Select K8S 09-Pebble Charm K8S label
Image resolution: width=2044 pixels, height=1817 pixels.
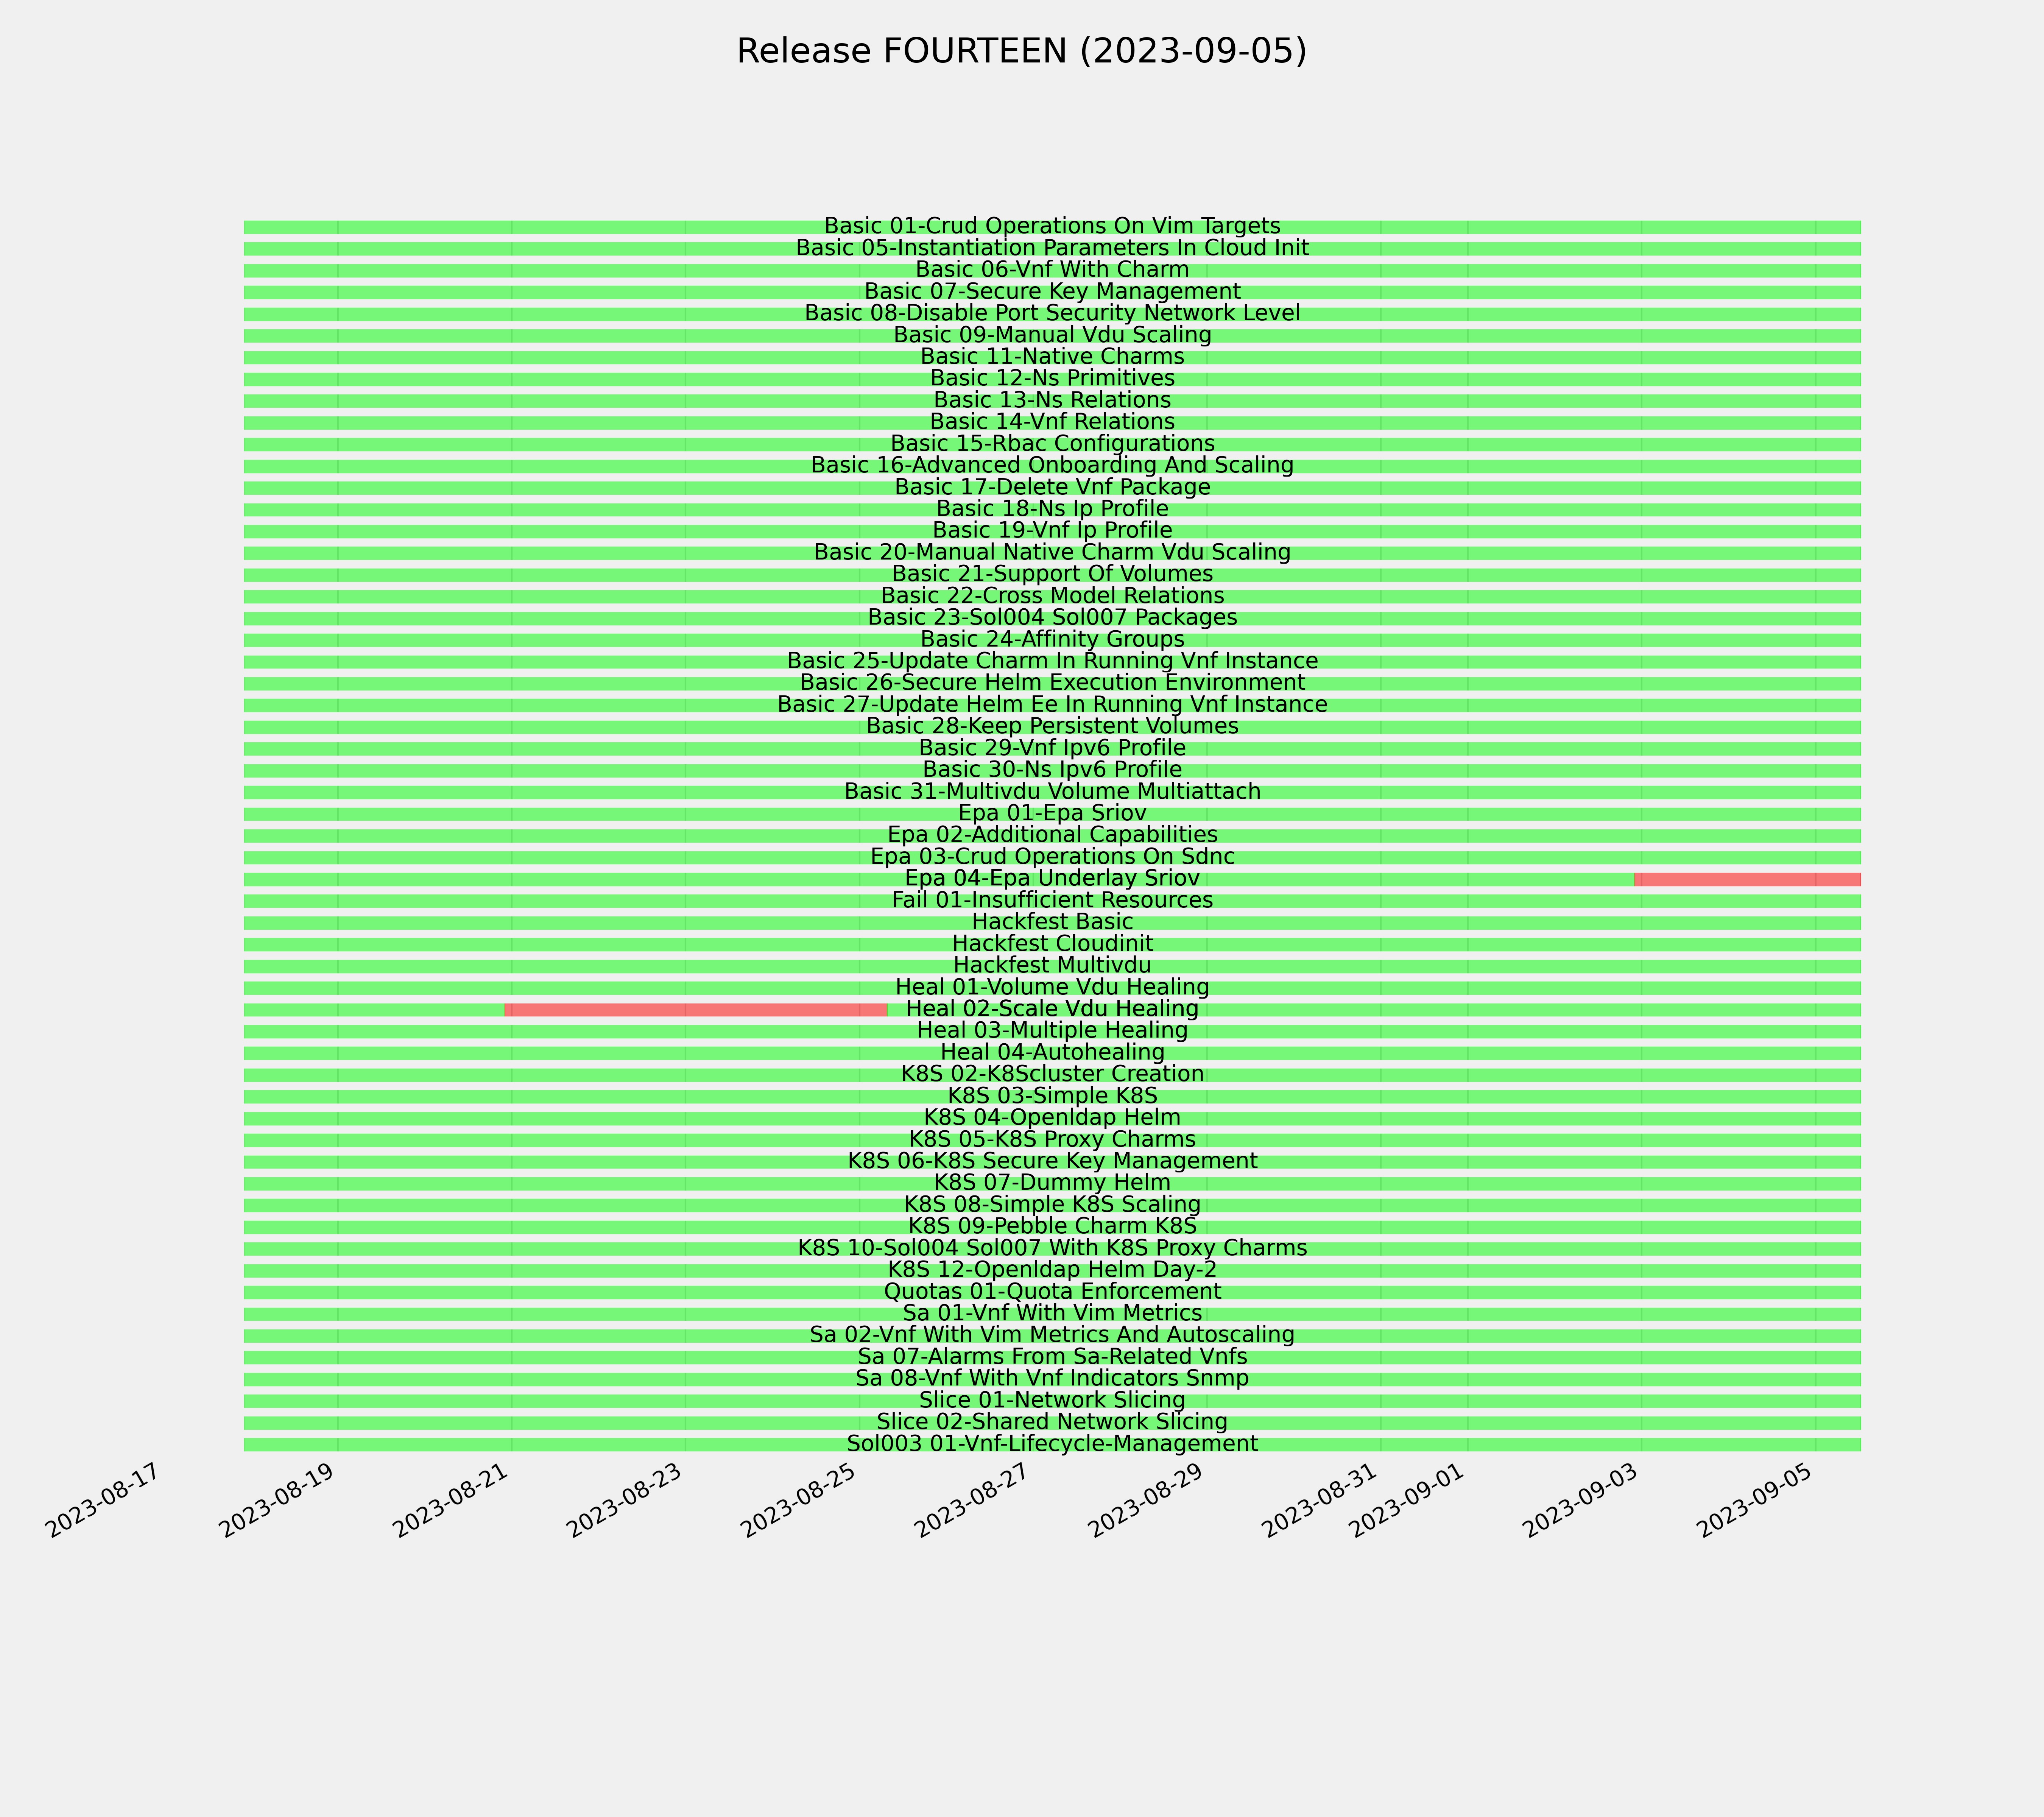(1052, 1227)
